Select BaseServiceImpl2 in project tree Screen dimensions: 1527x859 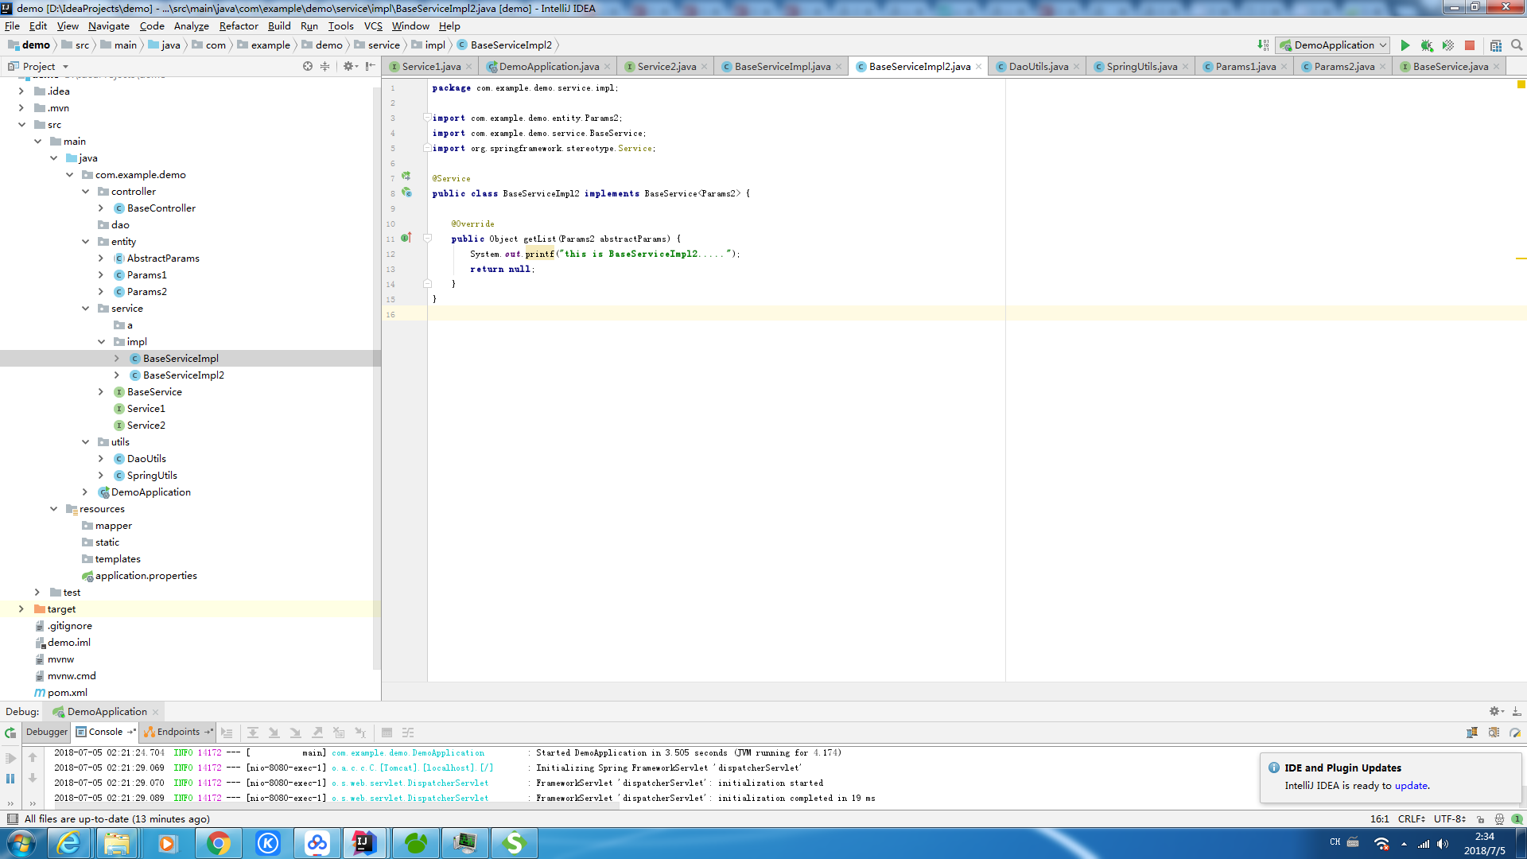pos(183,375)
